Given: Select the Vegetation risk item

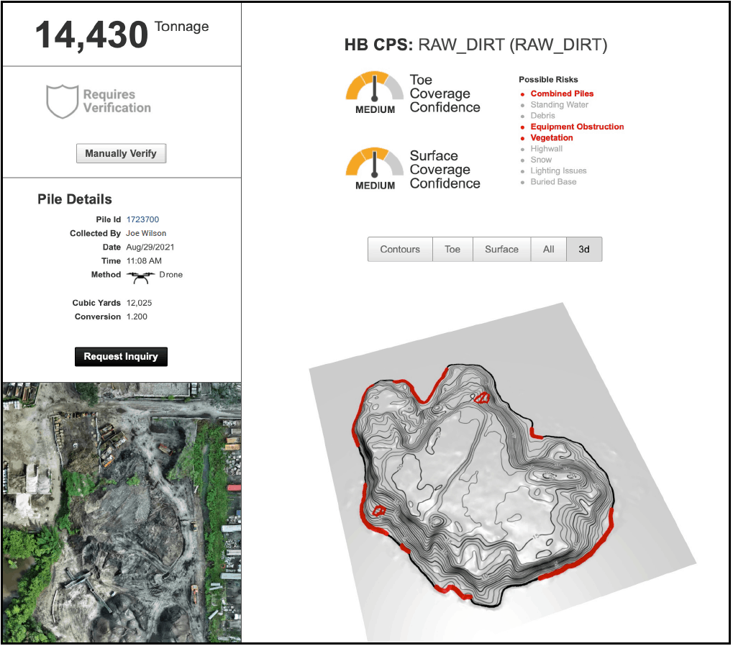Looking at the screenshot, I should pos(552,137).
